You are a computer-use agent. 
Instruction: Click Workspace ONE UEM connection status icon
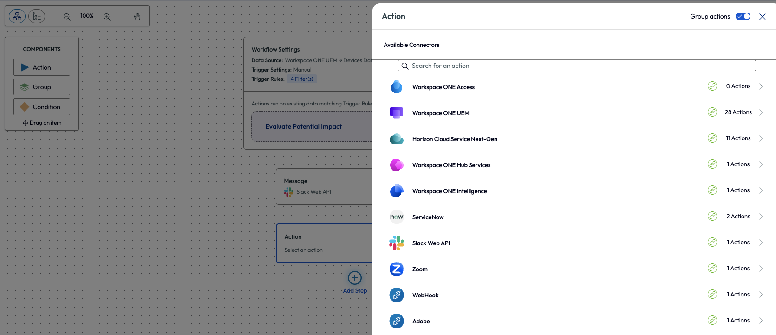tap(712, 112)
